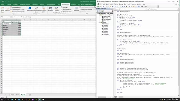Screen dimensions: 180x101
Task: Add a new sheet with plus button
Action: [30, 95]
